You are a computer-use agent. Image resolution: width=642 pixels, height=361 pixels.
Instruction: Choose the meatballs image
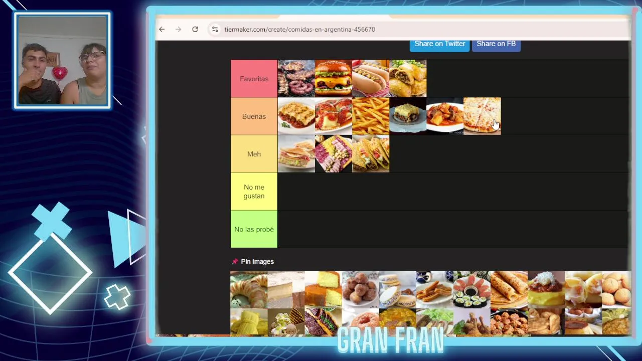click(x=509, y=322)
